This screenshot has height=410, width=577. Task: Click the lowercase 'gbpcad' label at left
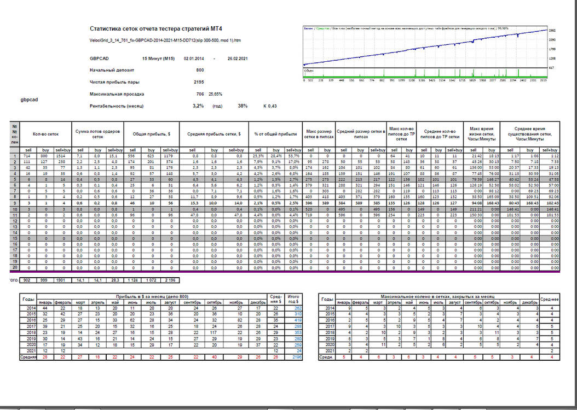point(29,99)
